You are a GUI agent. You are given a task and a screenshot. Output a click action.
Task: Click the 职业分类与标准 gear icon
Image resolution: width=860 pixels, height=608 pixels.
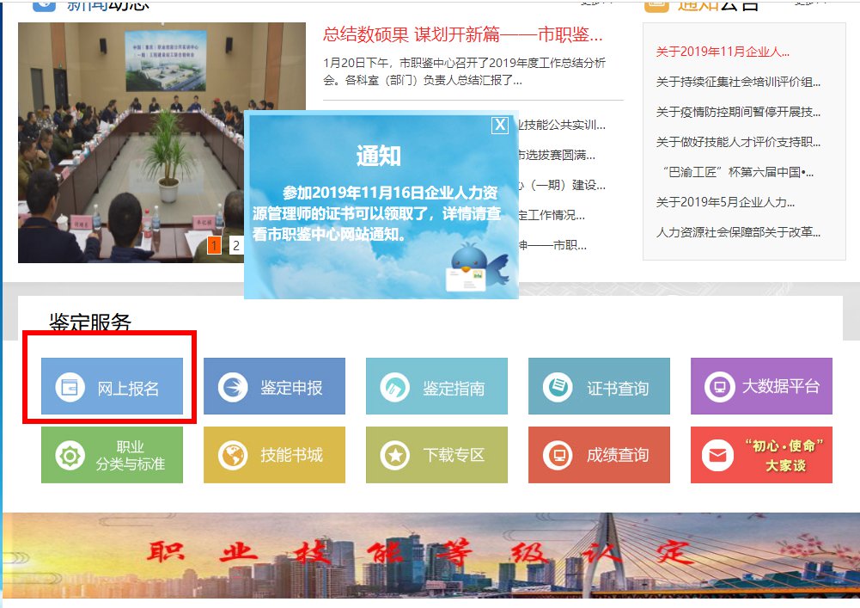pyautogui.click(x=70, y=455)
